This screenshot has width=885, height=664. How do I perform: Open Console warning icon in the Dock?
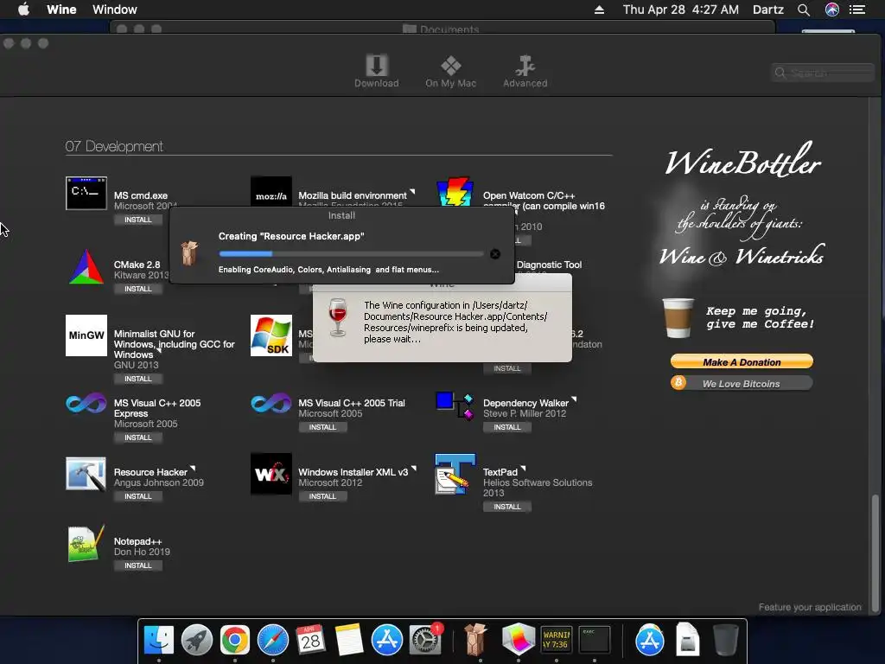tap(556, 640)
